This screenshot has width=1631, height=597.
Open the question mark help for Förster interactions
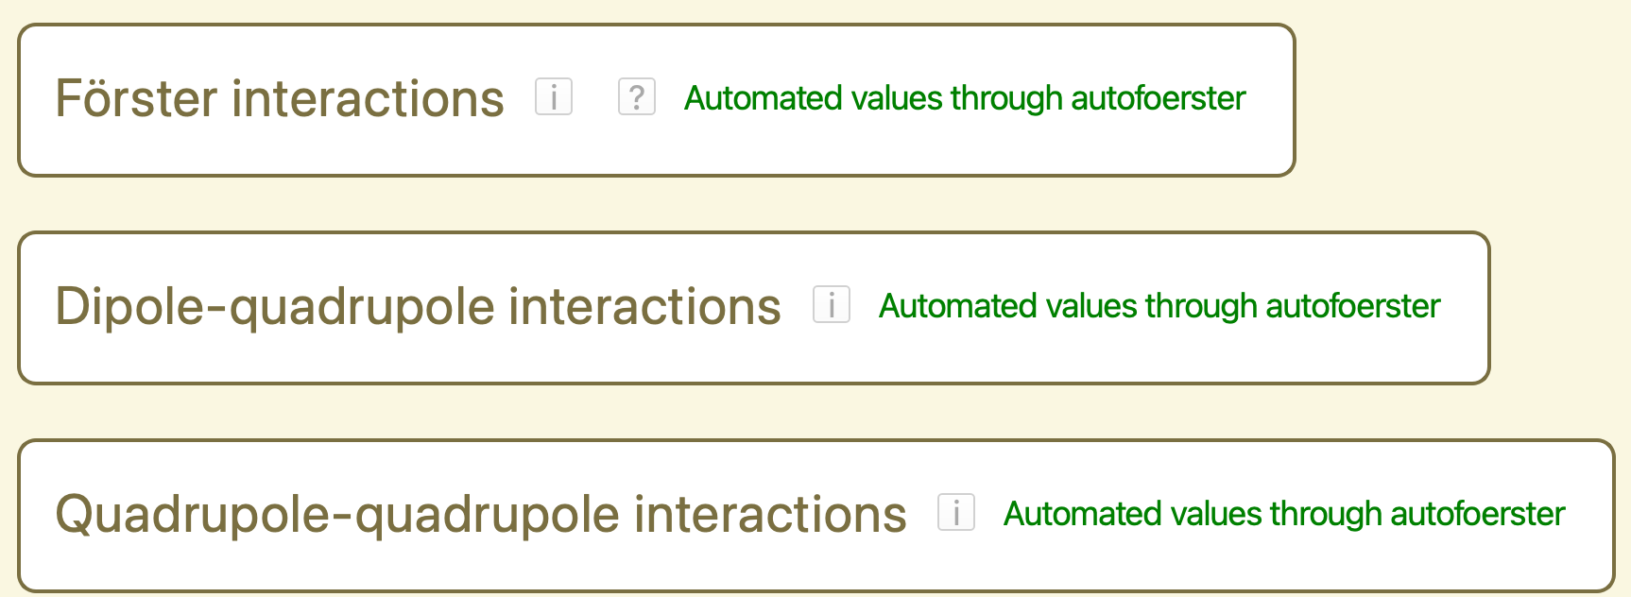tap(637, 96)
